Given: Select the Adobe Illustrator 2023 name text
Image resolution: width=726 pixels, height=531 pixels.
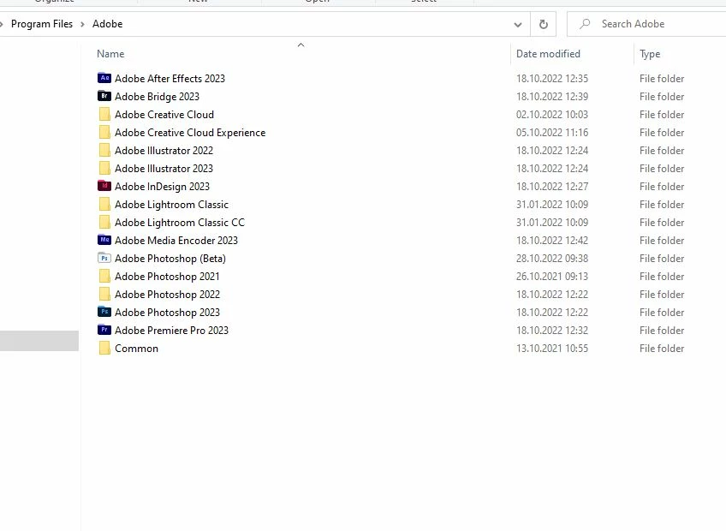Looking at the screenshot, I should [164, 169].
